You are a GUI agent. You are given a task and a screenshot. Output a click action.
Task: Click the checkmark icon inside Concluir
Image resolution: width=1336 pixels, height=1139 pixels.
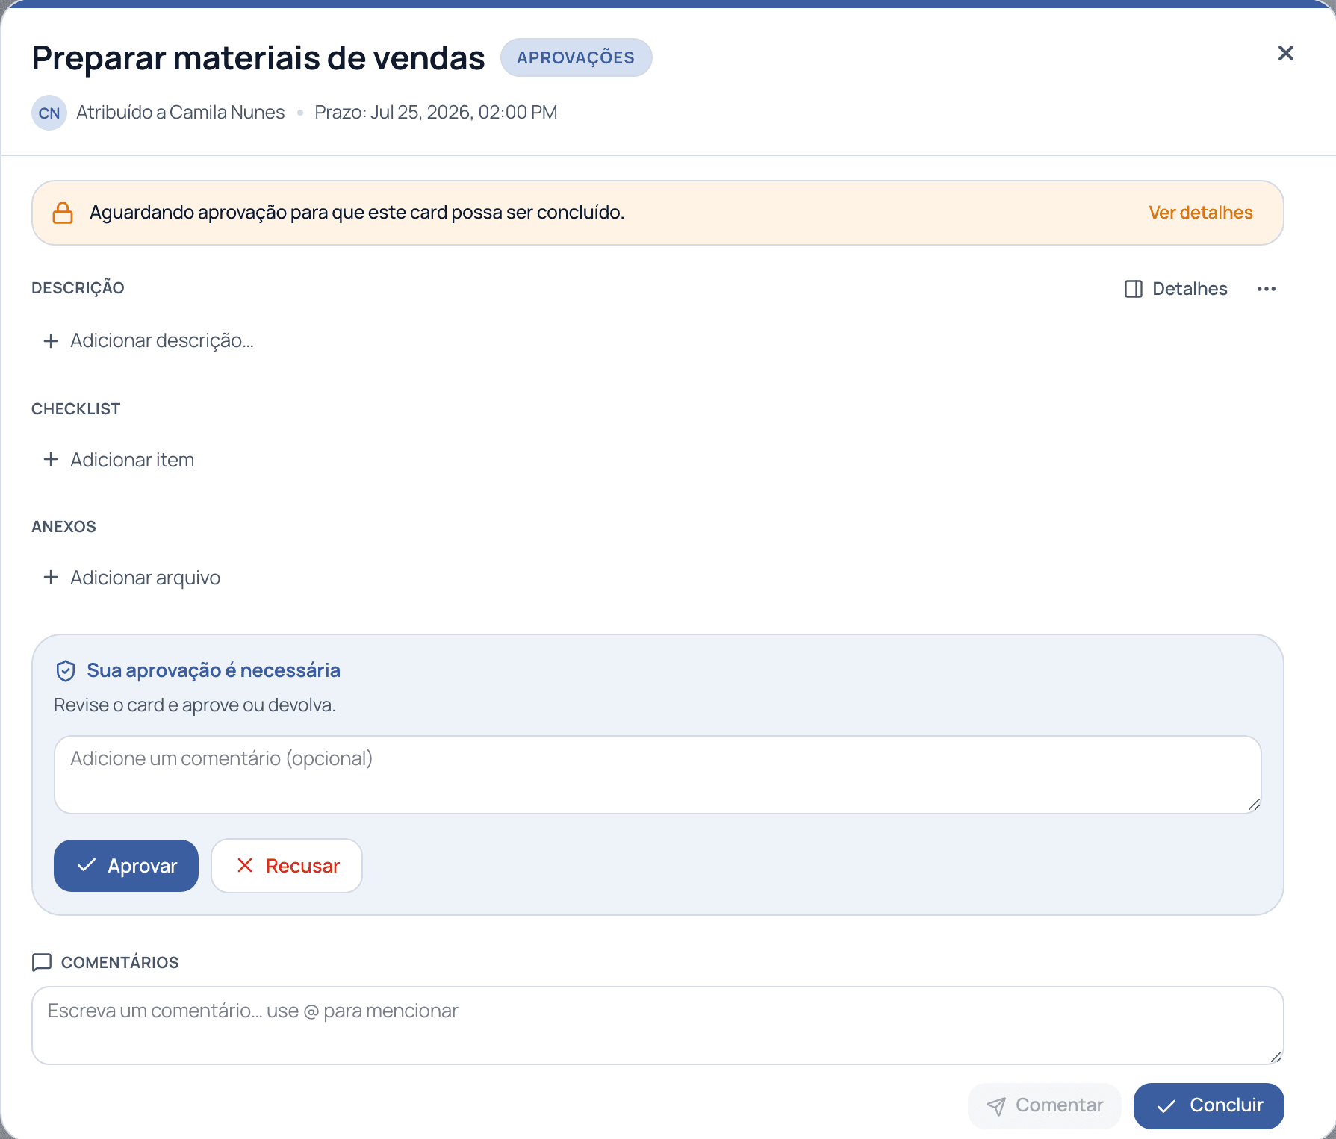(x=1166, y=1106)
